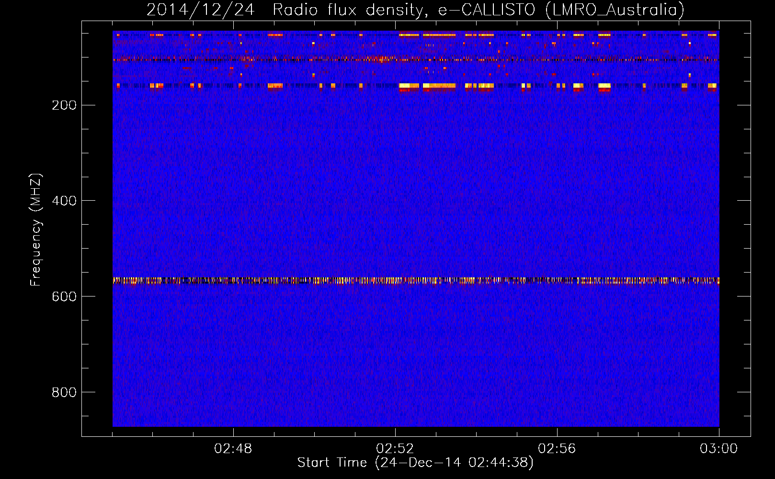The width and height of the screenshot is (775, 479).
Task: Click the 02:48 time tick label
Action: click(233, 449)
